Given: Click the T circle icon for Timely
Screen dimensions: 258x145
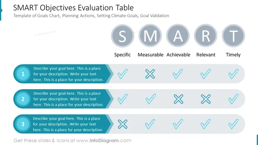Looking at the screenshot, I should click(233, 36).
